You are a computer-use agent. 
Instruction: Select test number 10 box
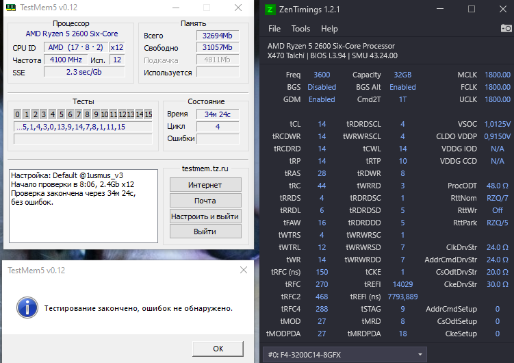tap(105, 114)
